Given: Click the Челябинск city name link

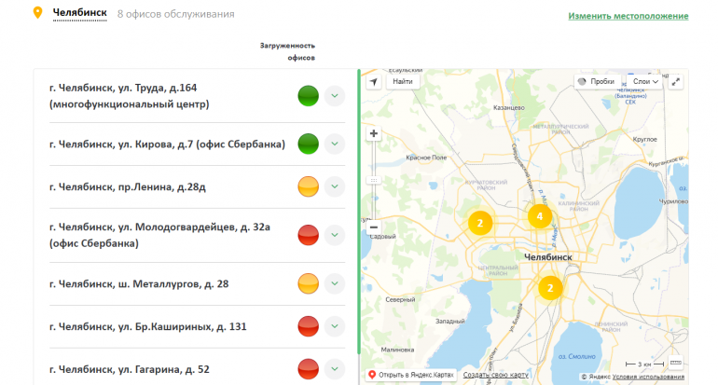Looking at the screenshot, I should 79,13.
